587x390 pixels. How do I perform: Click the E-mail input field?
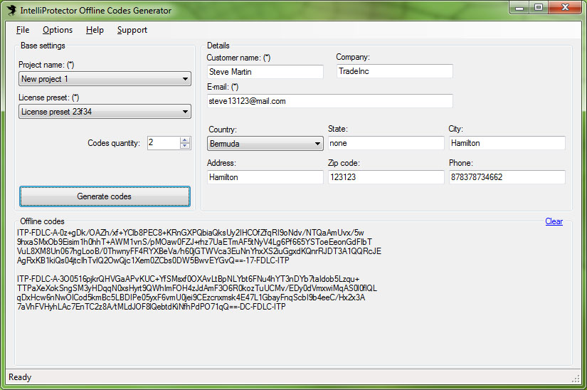(330, 101)
